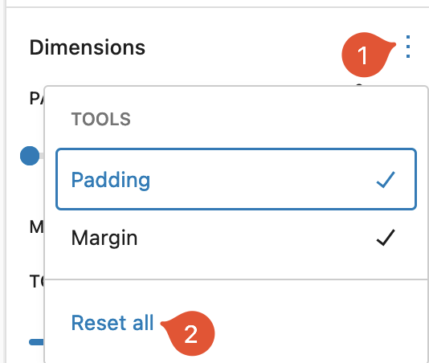The height and width of the screenshot is (363, 429).
Task: Click the gray track beside the slider handle
Action: 42,156
